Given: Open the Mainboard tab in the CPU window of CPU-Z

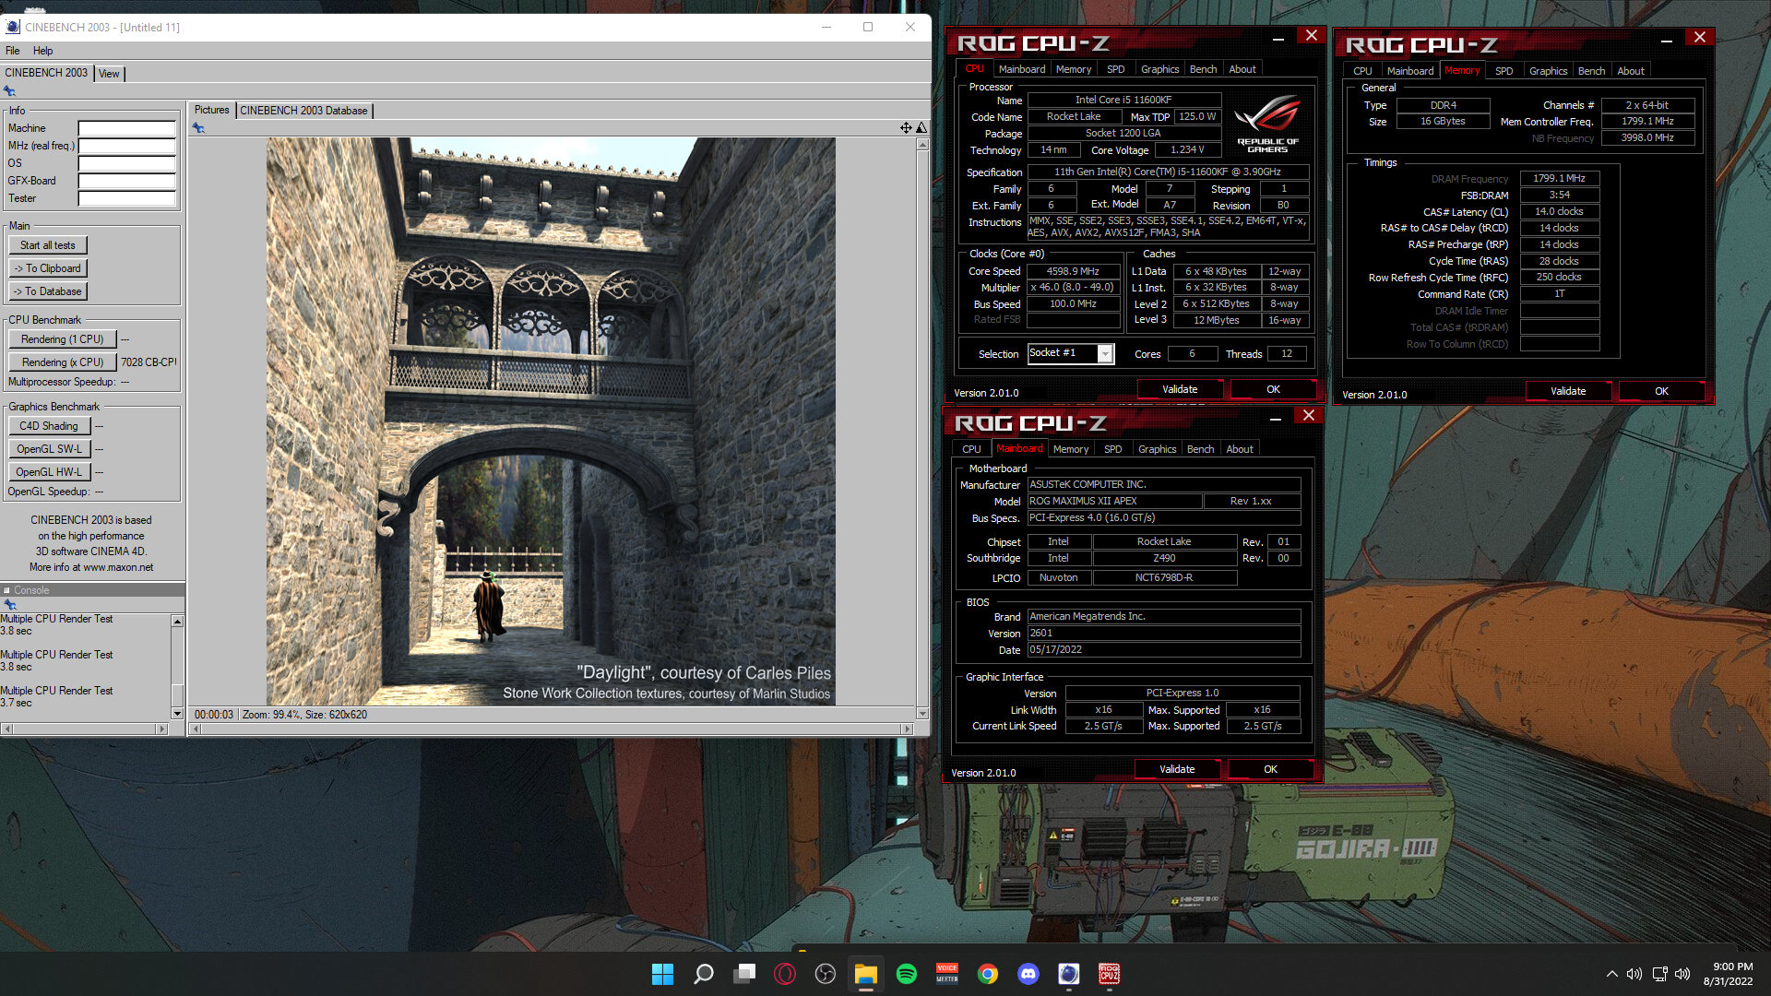Looking at the screenshot, I should (1022, 69).
